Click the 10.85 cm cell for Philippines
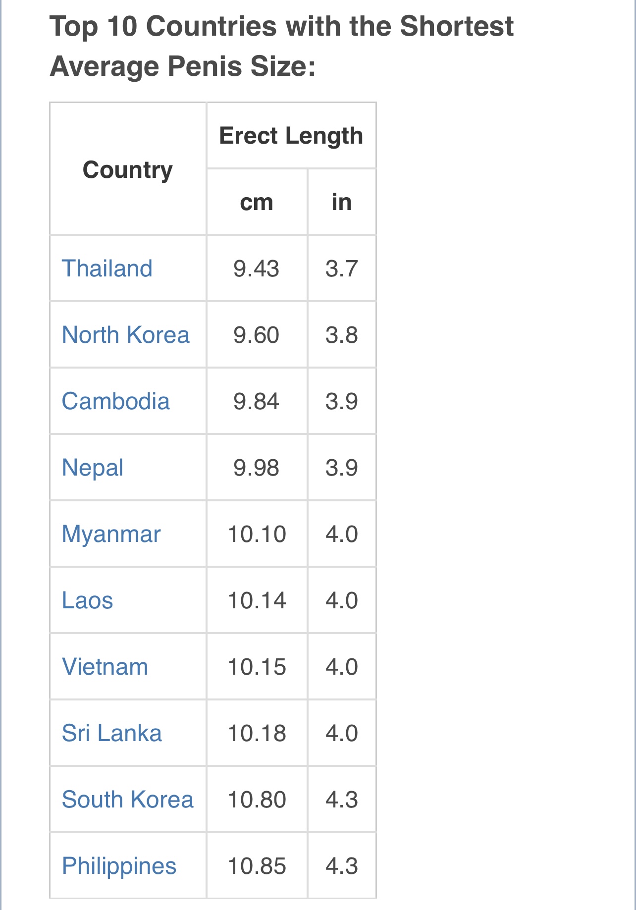 (257, 866)
